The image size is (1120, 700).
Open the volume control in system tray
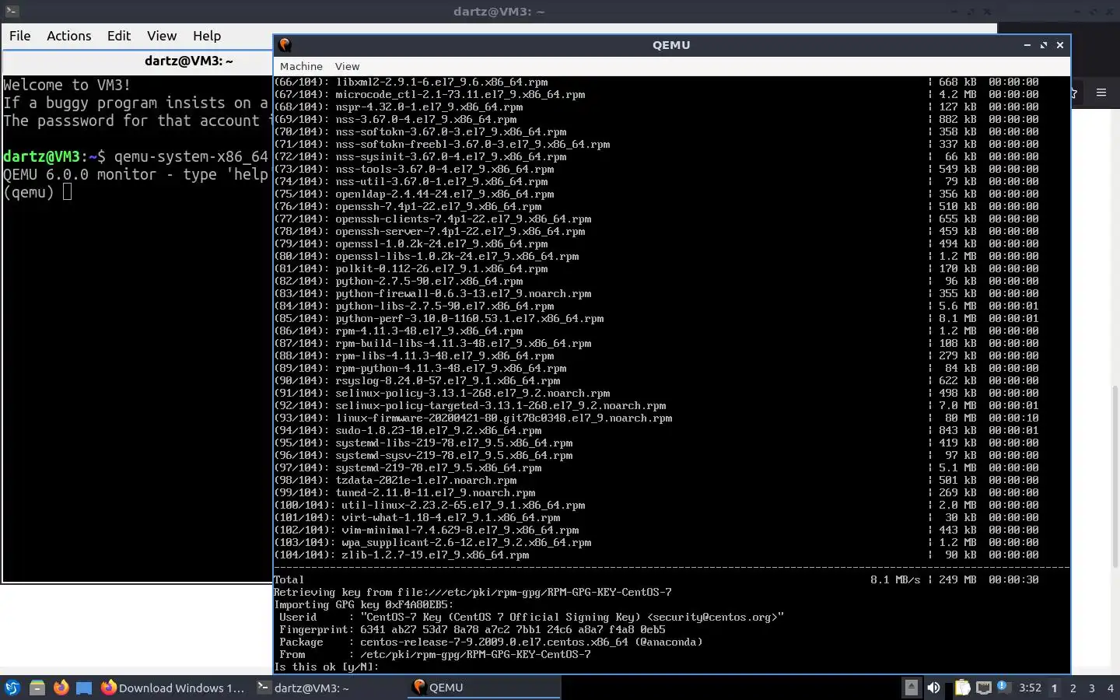[933, 688]
